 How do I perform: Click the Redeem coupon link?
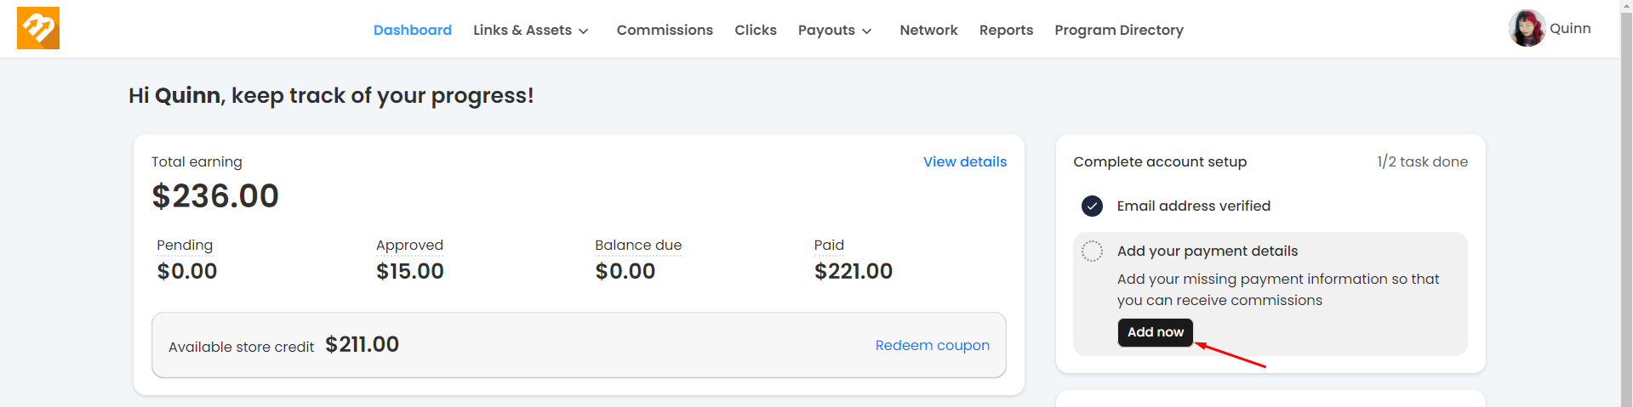[932, 345]
